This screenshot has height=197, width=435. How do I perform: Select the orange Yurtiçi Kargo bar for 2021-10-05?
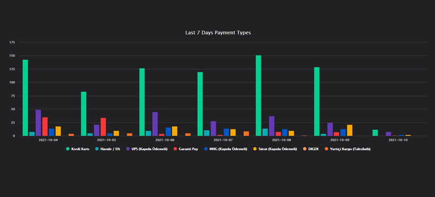click(x=130, y=135)
